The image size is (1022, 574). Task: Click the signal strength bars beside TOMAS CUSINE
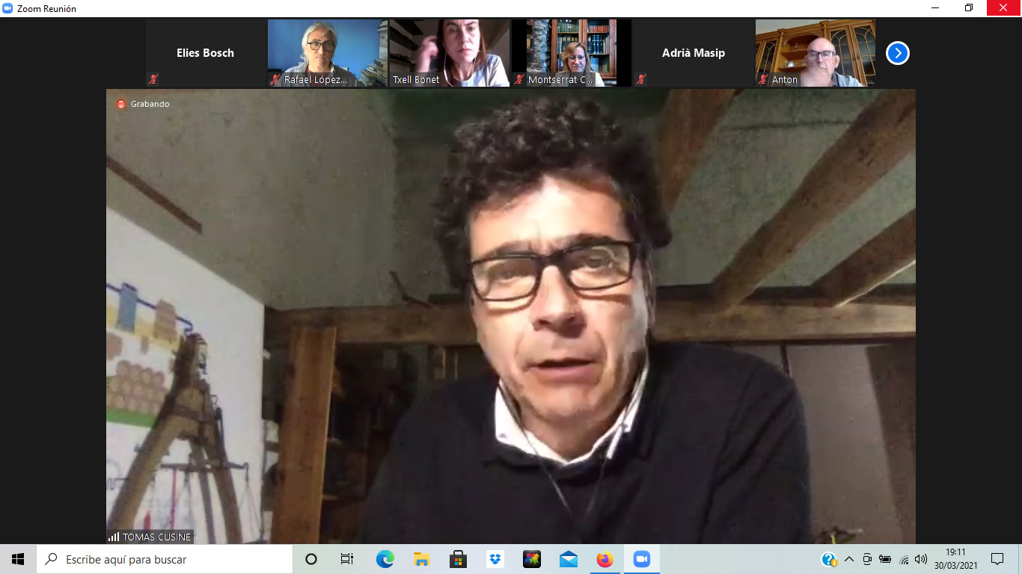click(114, 537)
